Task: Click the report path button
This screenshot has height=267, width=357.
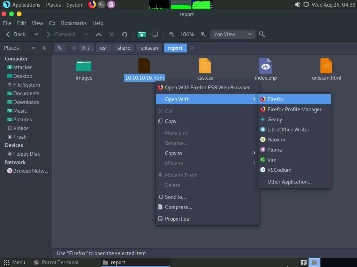Action: [175, 48]
